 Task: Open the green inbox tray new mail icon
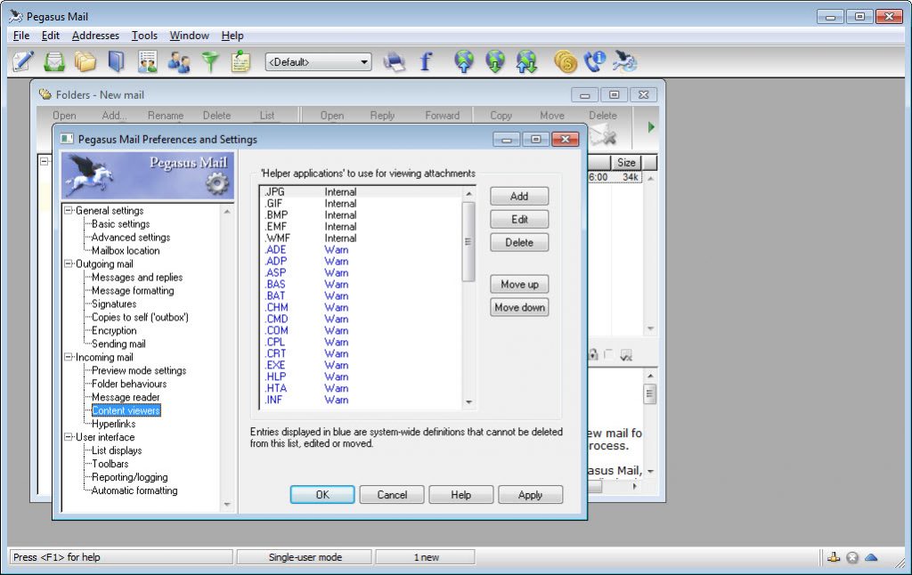[54, 61]
